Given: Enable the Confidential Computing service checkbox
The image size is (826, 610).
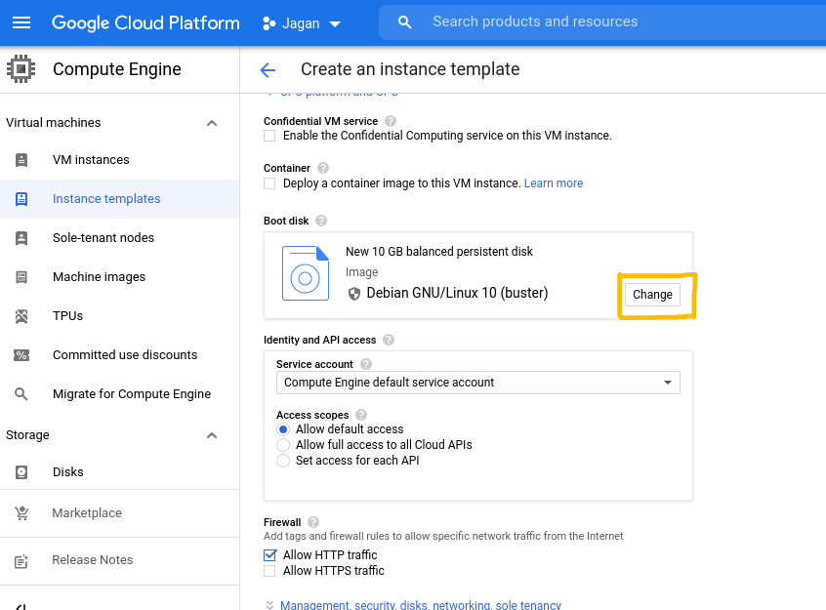Looking at the screenshot, I should 269,136.
